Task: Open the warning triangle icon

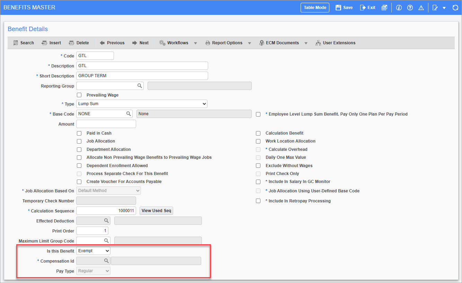Action: (421, 8)
